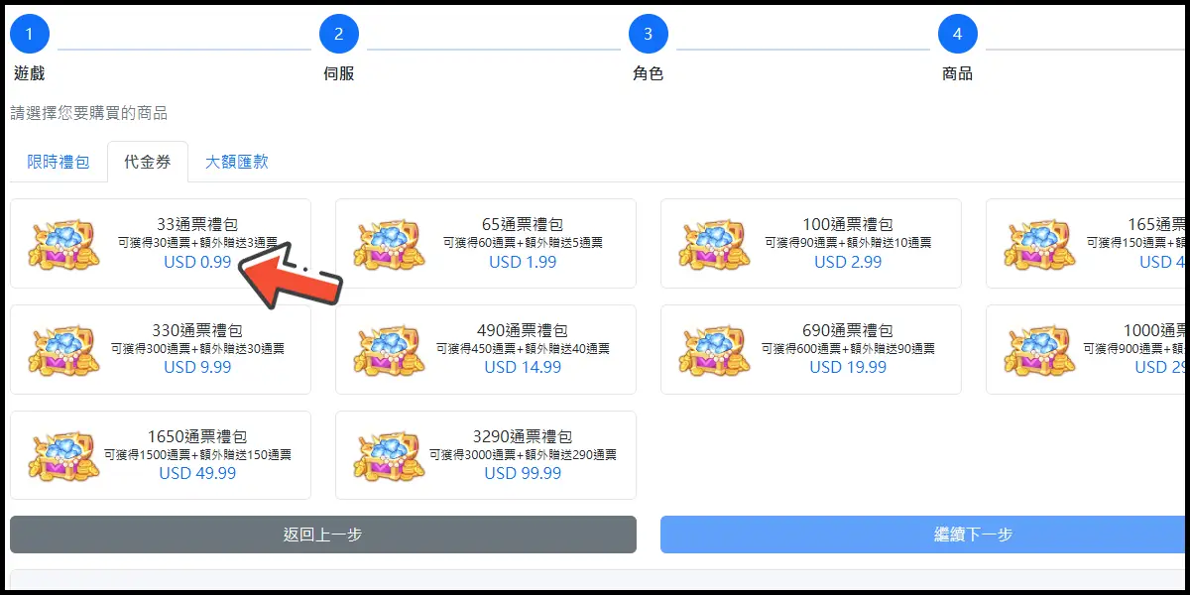
Task: Go to step 2 伺服 circle
Action: (339, 34)
